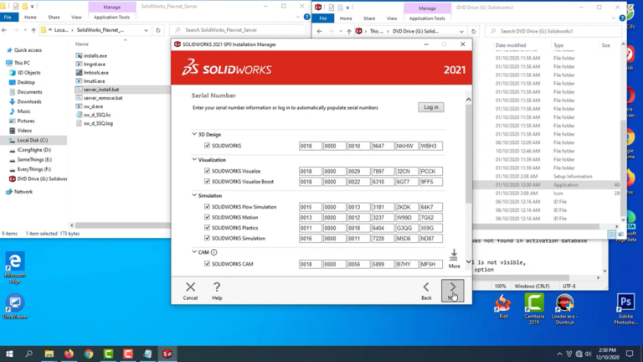Sort by Type column in DVD explorer
The width and height of the screenshot is (643, 362).
558,45
